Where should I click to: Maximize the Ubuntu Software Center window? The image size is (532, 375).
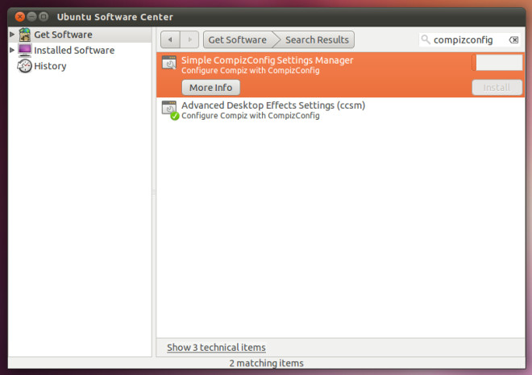[44, 16]
